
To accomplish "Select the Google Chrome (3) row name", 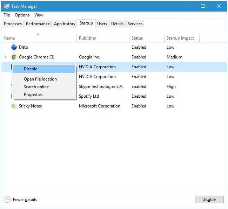I will (36, 57).
